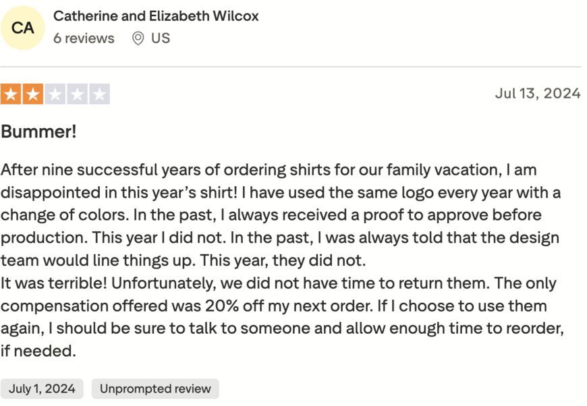The image size is (587, 406).
Task: Click the "Unprompted review" badge
Action: 155,388
